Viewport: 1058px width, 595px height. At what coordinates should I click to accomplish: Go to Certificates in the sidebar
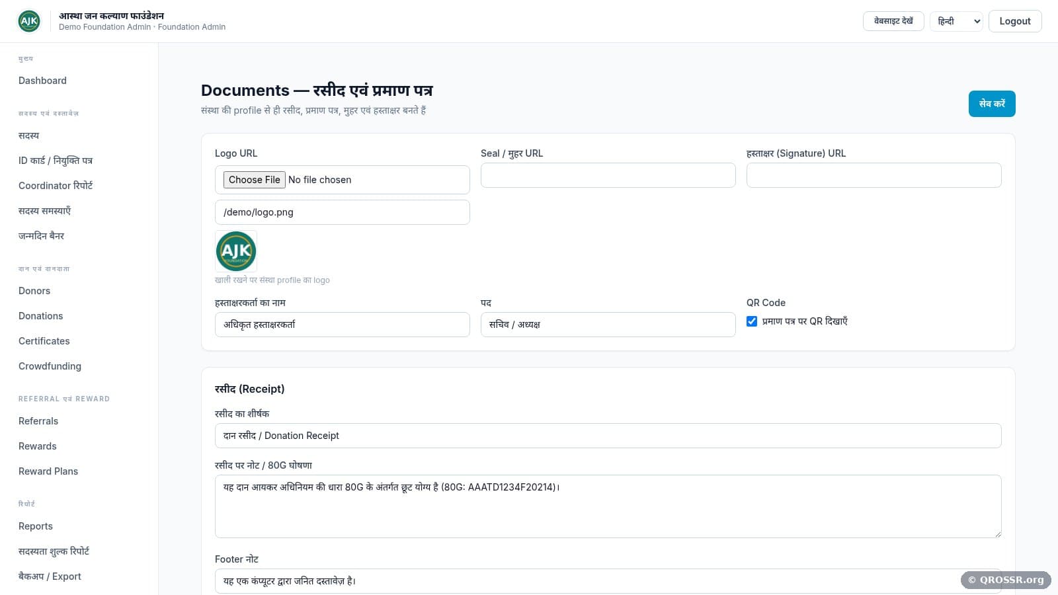(44, 341)
